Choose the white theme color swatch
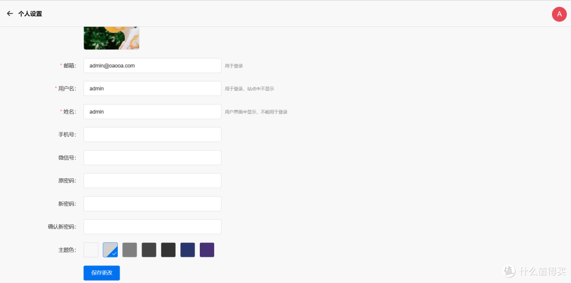The width and height of the screenshot is (571, 283). pos(91,250)
